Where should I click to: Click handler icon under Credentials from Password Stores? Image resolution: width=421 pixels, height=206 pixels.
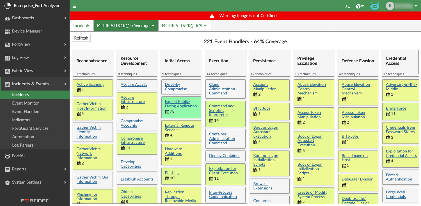[388, 138]
